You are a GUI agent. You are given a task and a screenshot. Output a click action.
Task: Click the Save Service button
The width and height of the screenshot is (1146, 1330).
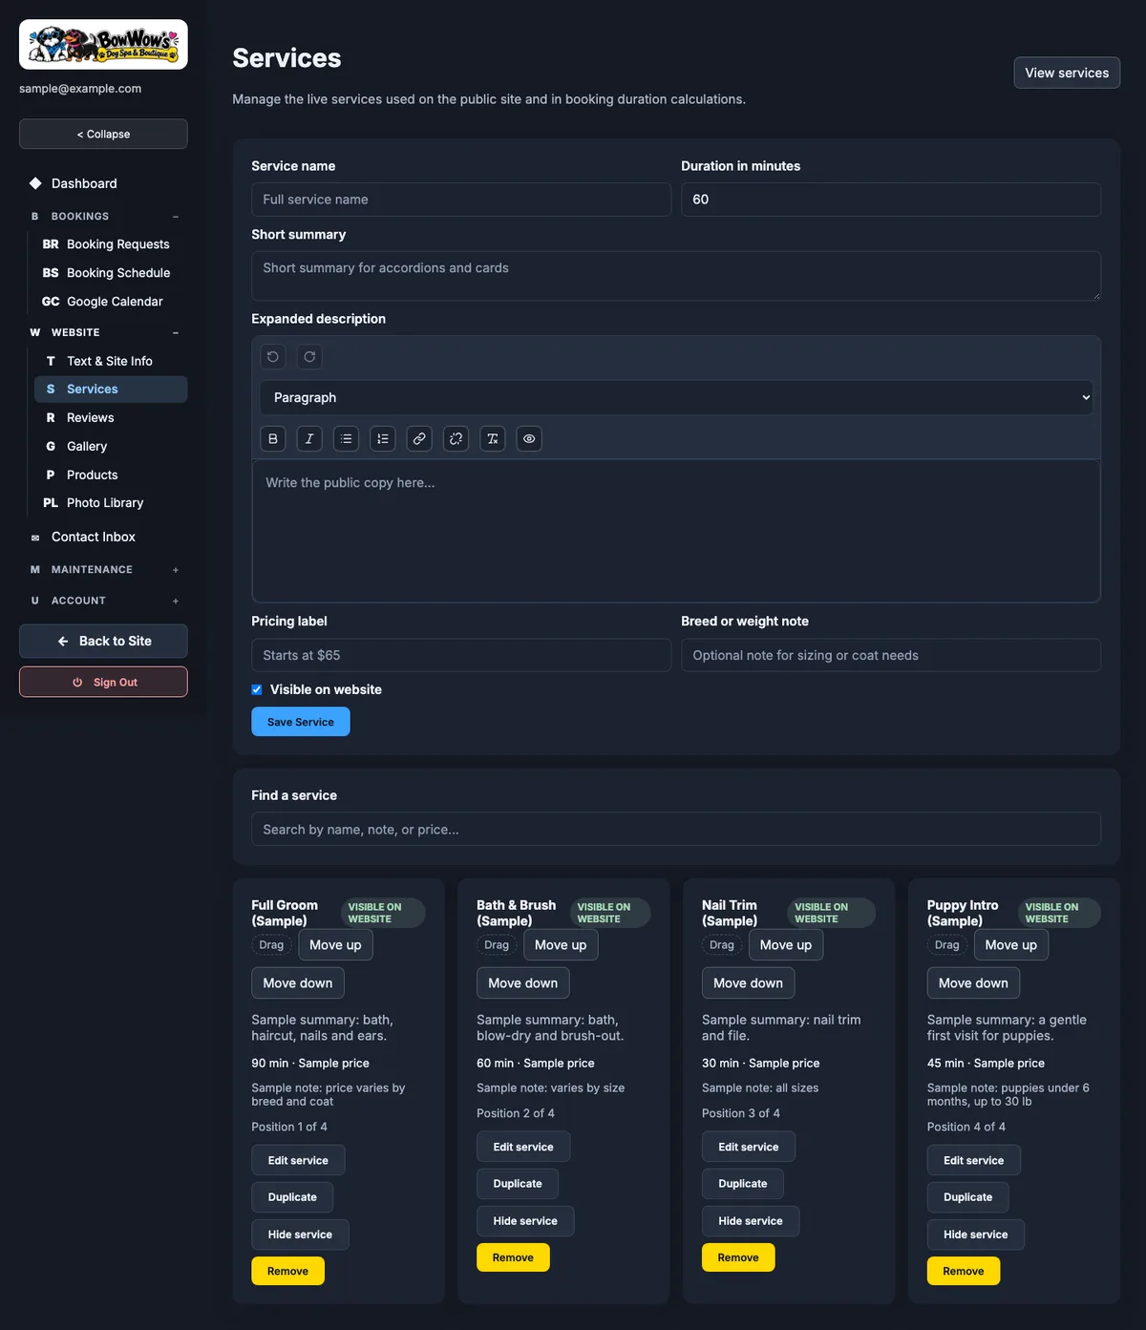click(301, 722)
